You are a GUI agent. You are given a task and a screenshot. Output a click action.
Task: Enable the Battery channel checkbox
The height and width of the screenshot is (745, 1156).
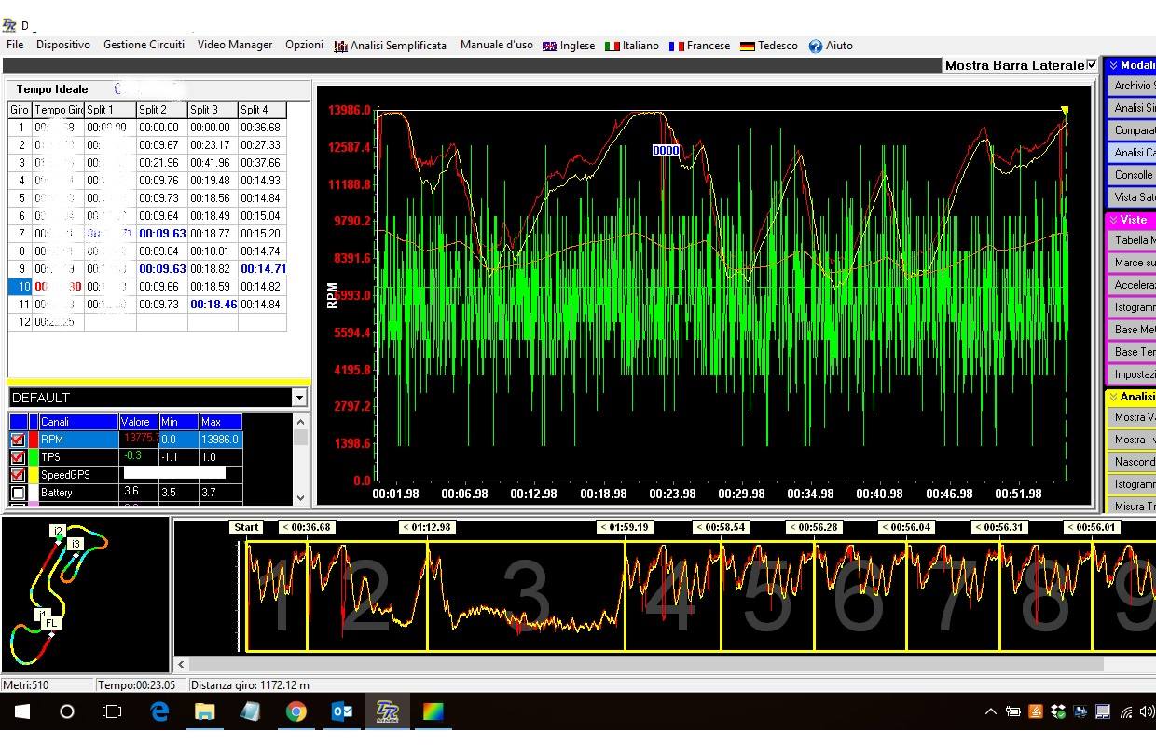tap(18, 493)
